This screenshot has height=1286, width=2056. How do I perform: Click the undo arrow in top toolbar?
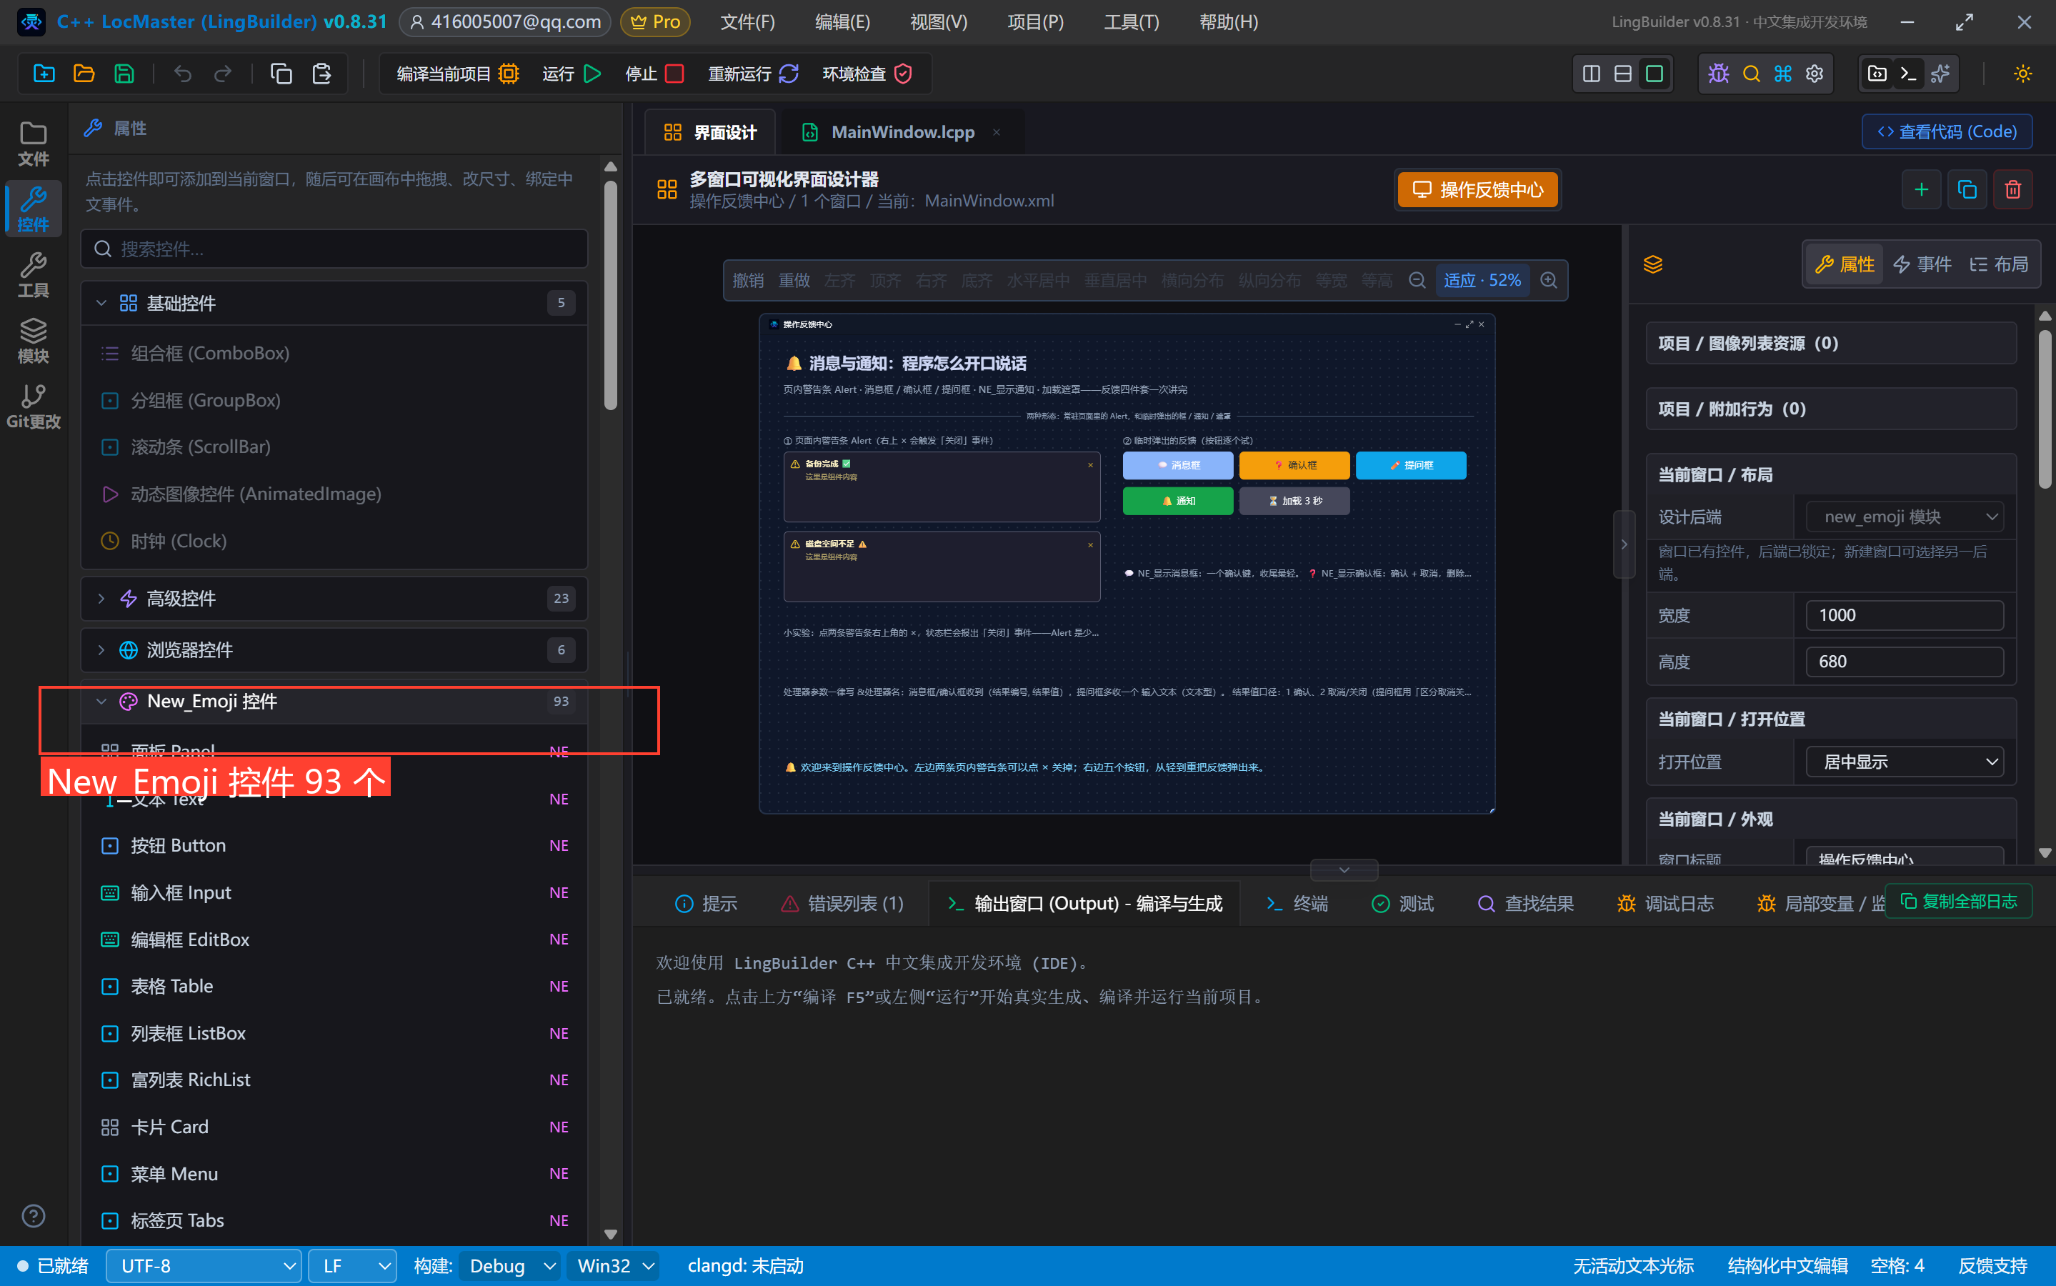point(183,74)
